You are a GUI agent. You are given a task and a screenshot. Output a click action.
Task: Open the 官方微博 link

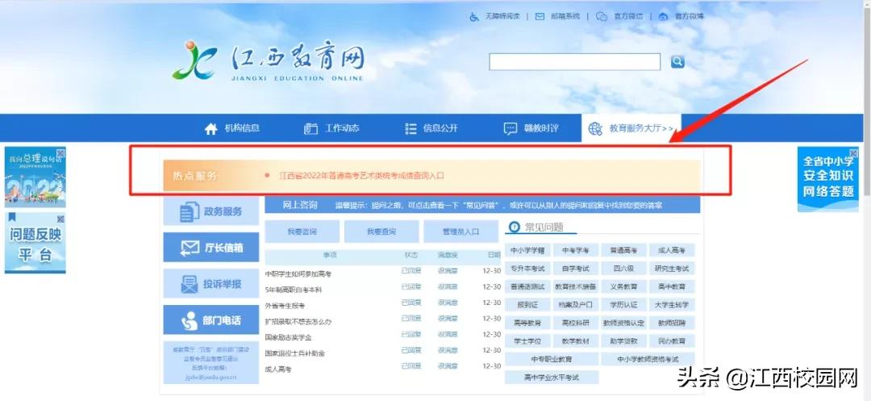689,17
